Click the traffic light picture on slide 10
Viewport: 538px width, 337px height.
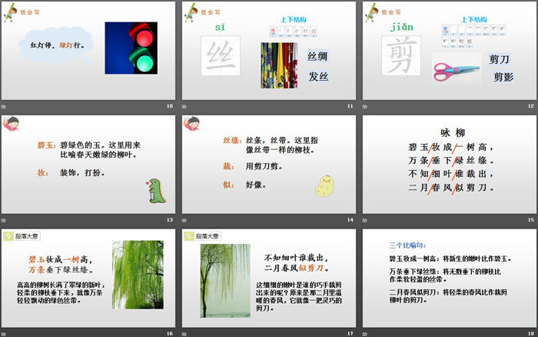pos(131,48)
